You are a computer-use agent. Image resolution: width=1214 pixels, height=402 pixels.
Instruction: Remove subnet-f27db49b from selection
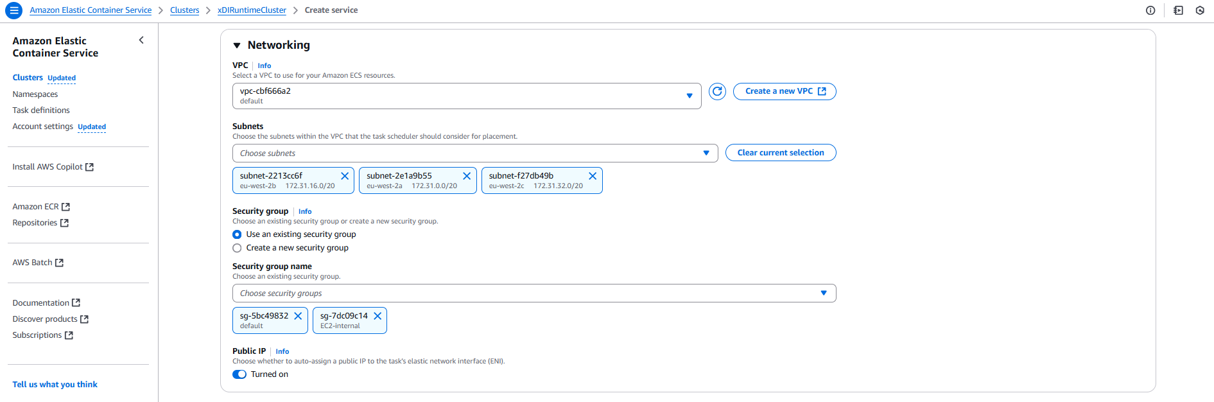(593, 176)
